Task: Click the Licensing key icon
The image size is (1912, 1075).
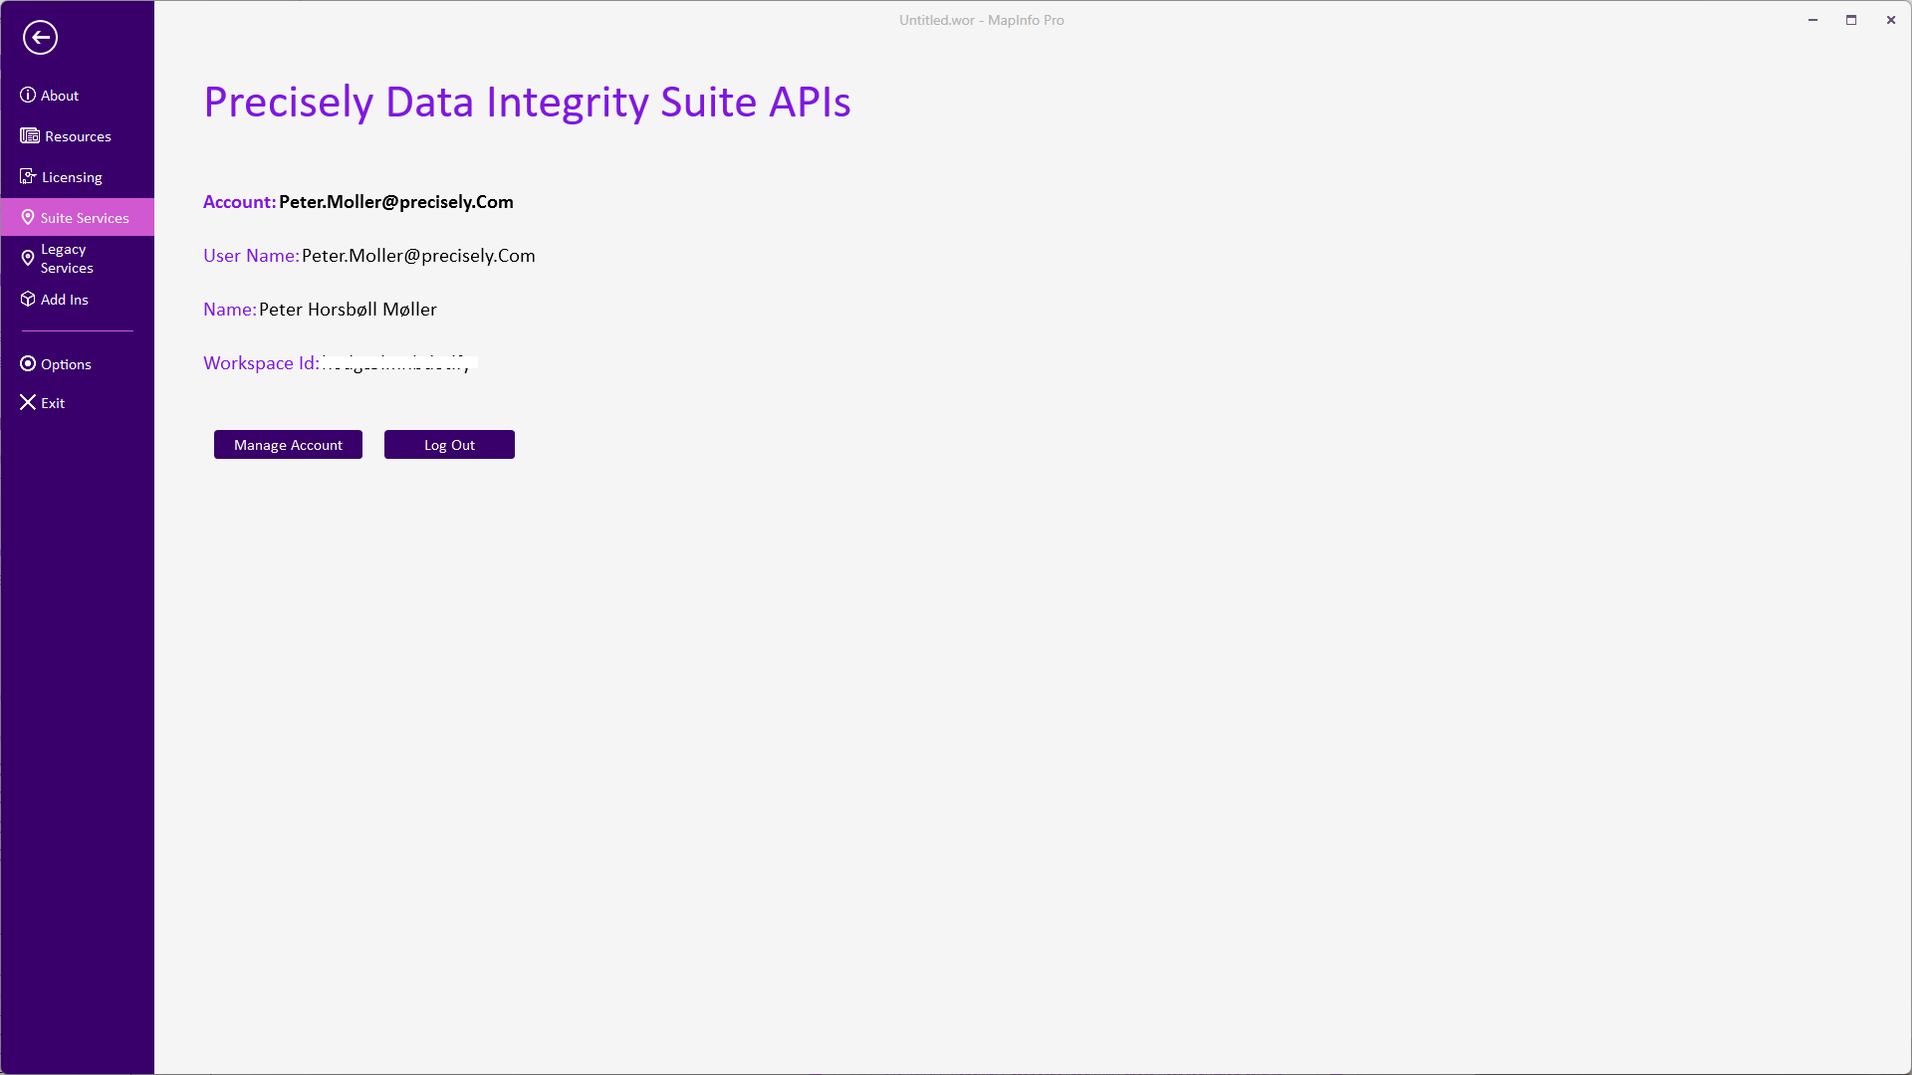Action: [28, 177]
